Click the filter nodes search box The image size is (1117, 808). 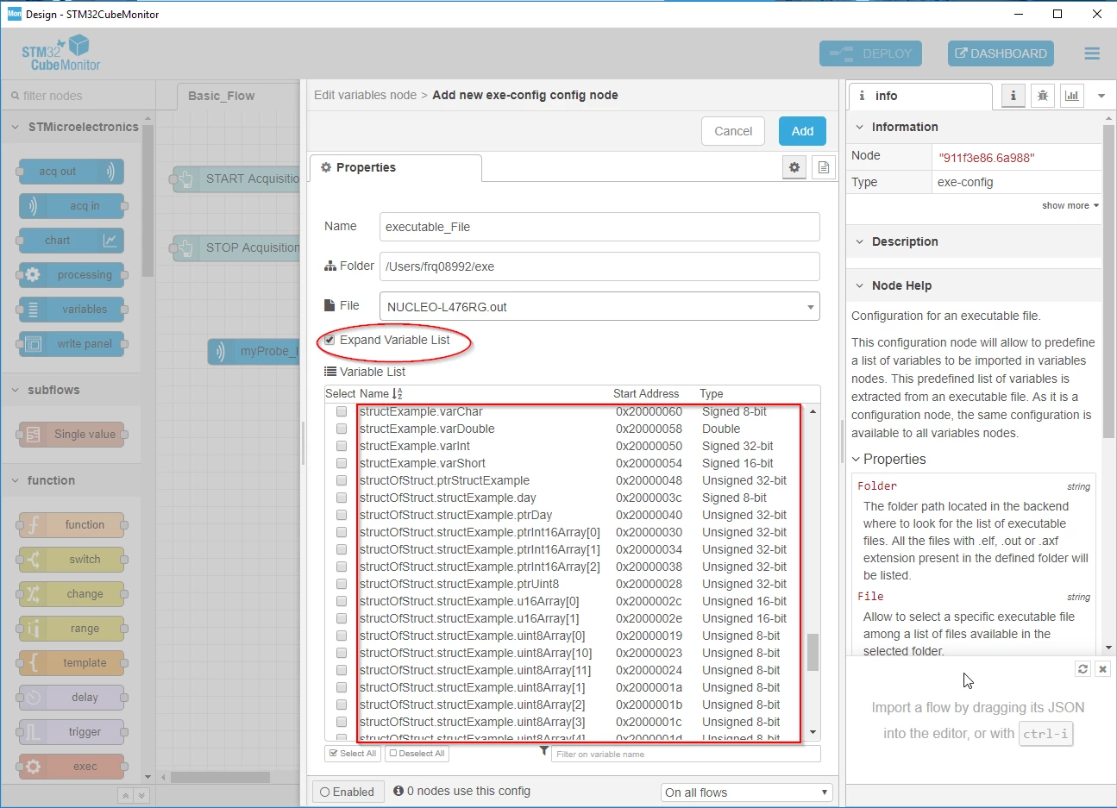[x=78, y=96]
